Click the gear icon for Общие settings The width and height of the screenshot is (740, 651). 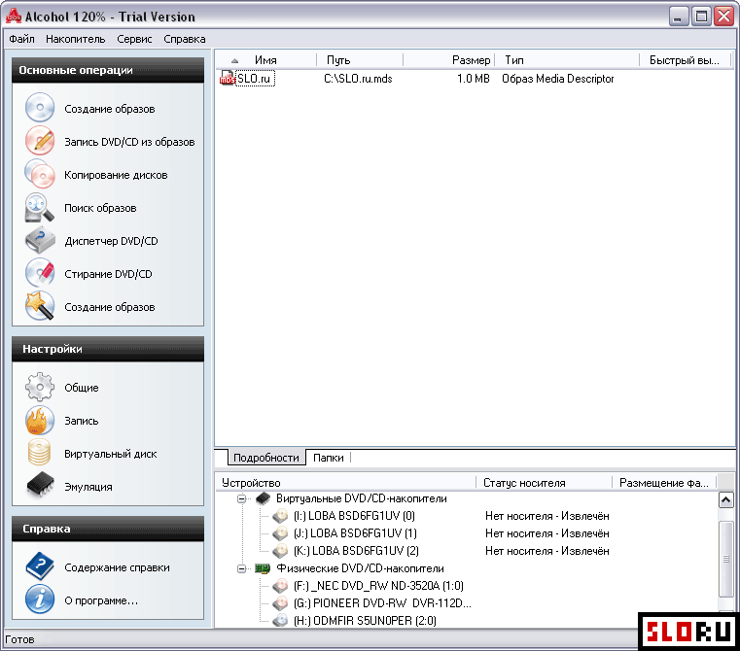(x=40, y=387)
